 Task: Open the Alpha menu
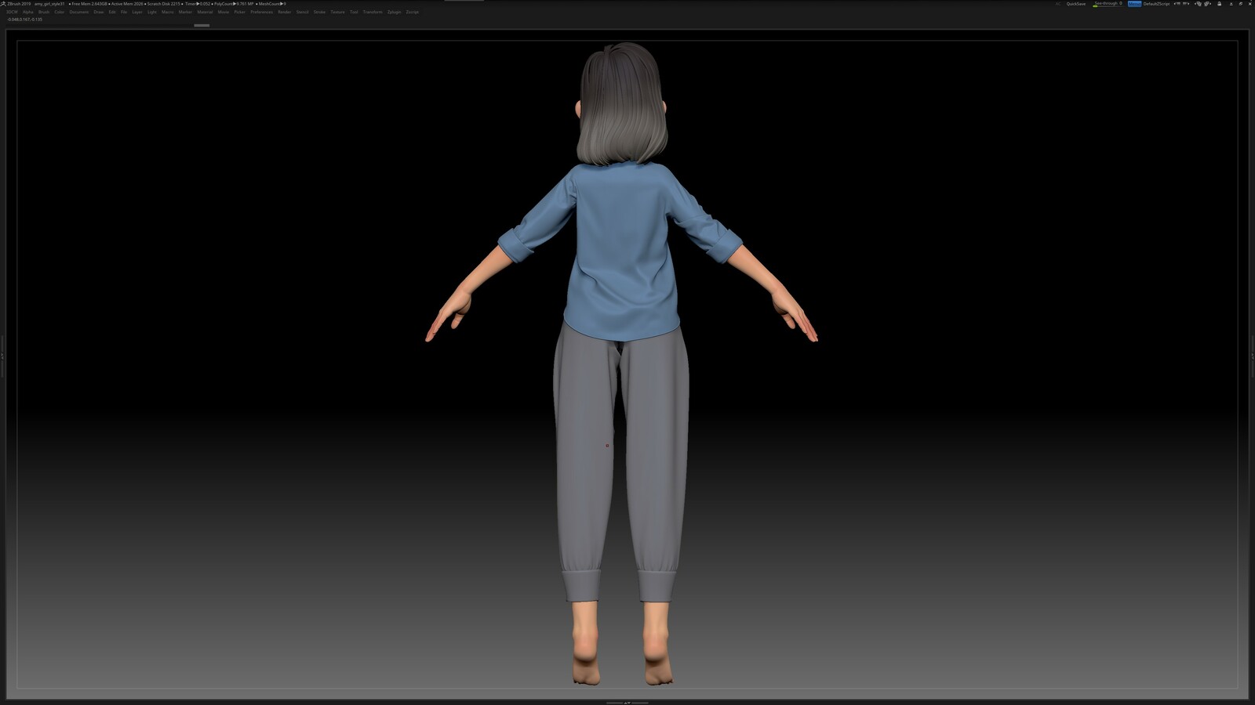coord(28,12)
